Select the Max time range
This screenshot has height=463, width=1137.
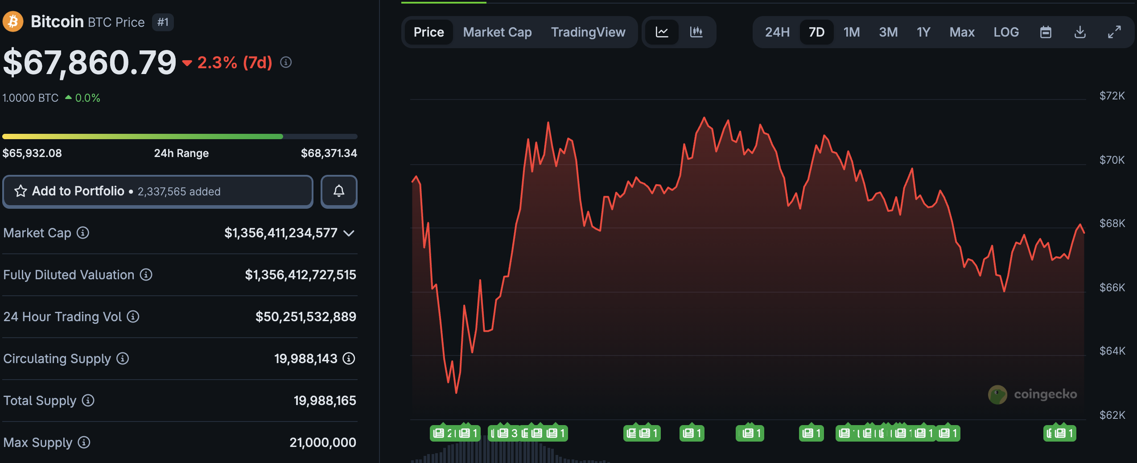[962, 32]
